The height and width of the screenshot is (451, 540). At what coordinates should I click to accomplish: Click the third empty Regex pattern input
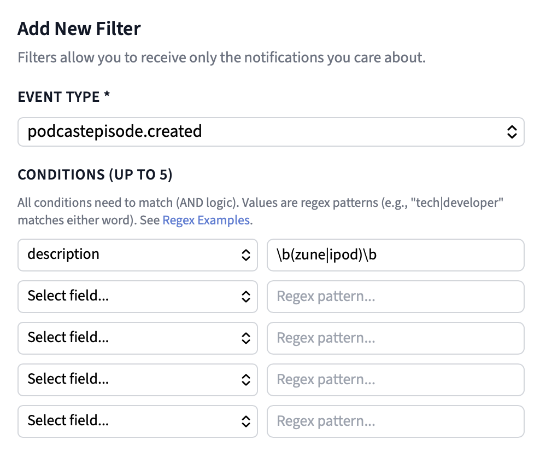[395, 379]
